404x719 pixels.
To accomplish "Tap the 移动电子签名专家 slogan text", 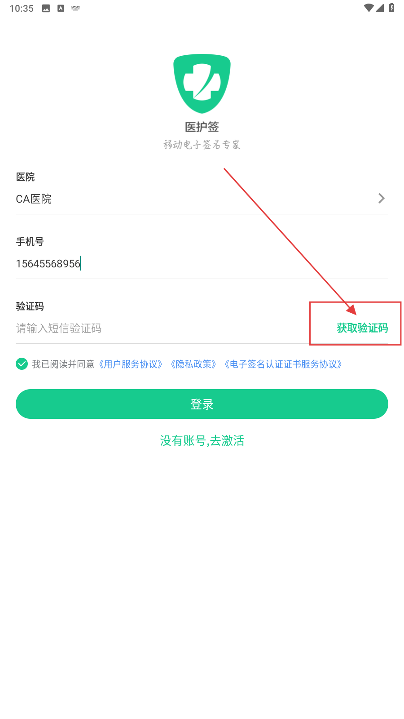I will coord(202,145).
